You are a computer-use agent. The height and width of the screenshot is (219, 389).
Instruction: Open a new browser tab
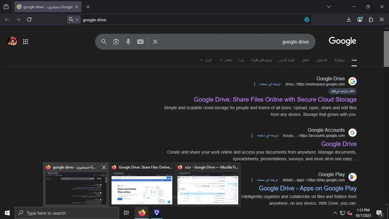click(88, 7)
